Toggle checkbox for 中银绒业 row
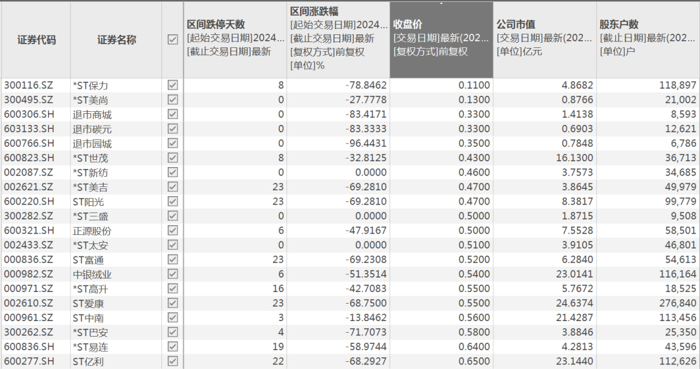 [172, 274]
